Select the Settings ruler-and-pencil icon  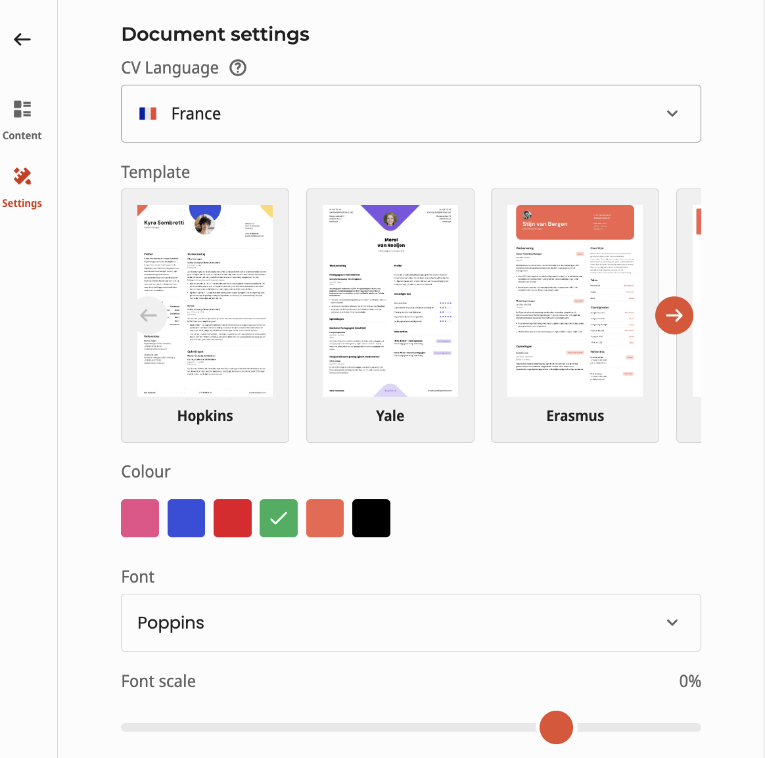point(22,177)
